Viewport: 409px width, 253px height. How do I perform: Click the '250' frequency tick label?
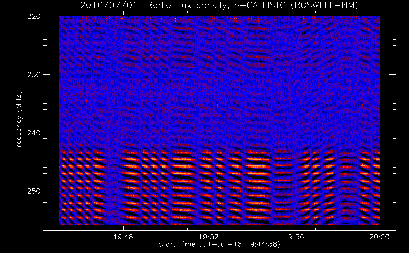(34, 191)
